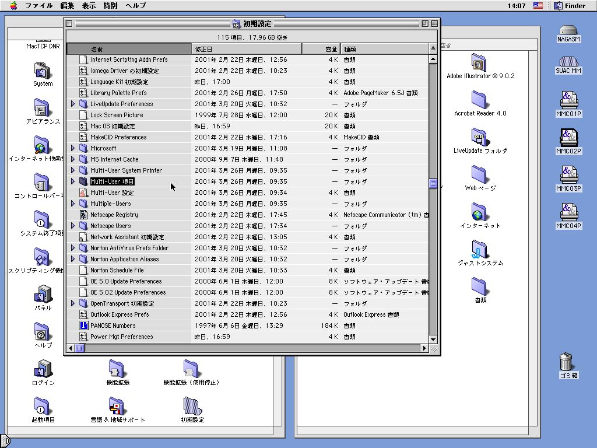The image size is (597, 448).
Task: Select the 機能拡張 folder icon
Action: (117, 369)
